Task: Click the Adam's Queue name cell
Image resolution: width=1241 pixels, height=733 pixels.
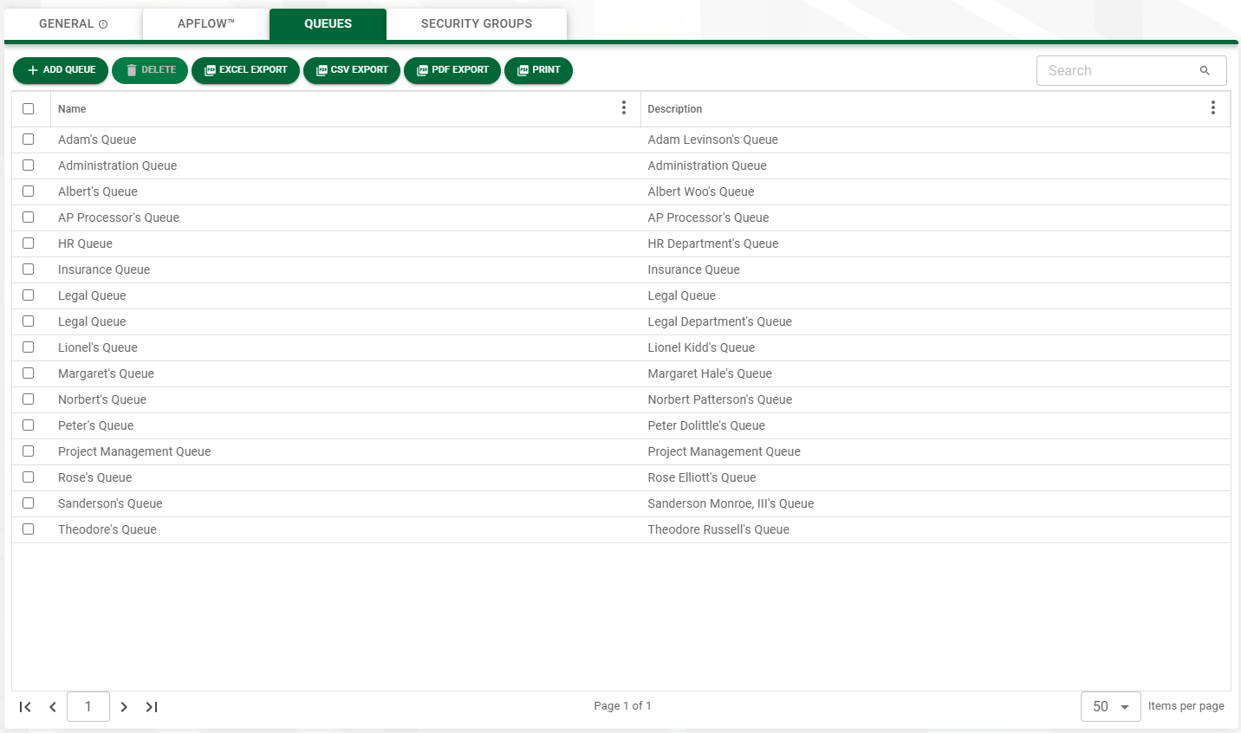Action: click(x=97, y=139)
